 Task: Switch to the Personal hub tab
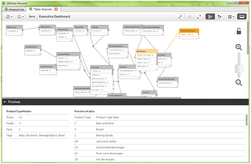14,10
